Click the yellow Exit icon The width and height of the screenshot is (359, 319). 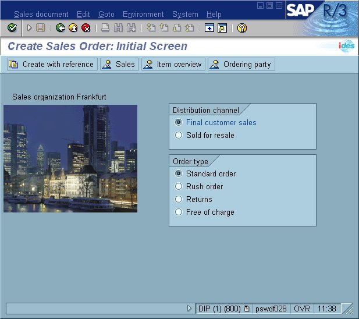[x=73, y=28]
